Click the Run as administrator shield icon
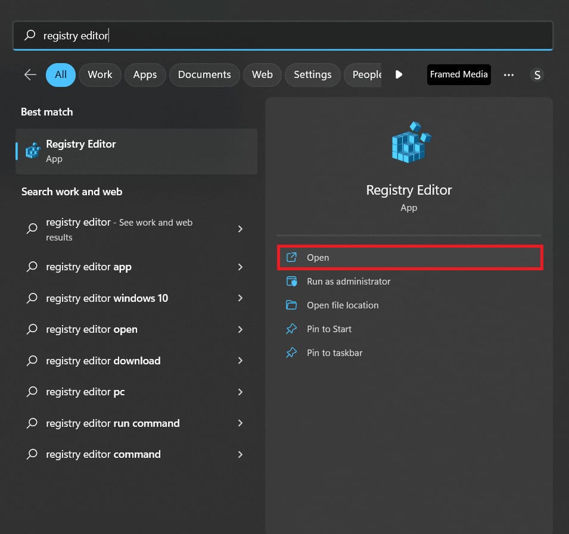This screenshot has width=569, height=534. [x=291, y=282]
